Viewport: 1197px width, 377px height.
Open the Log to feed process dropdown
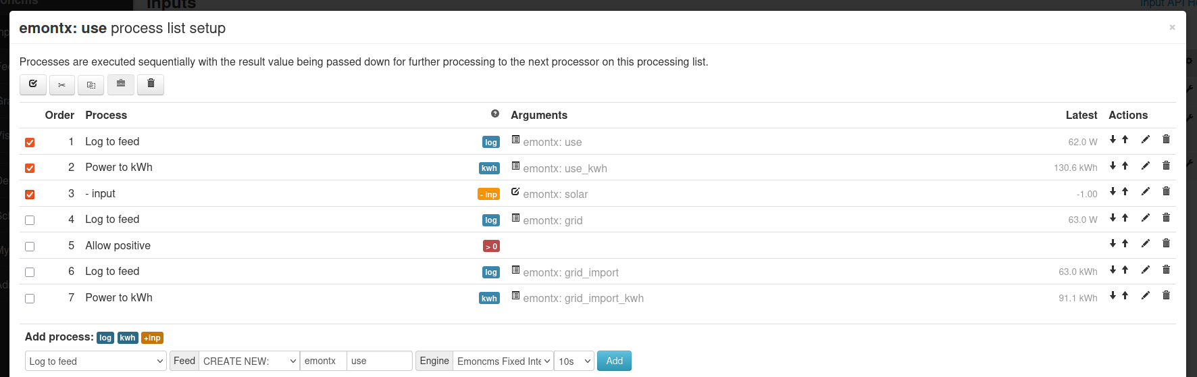click(x=96, y=361)
